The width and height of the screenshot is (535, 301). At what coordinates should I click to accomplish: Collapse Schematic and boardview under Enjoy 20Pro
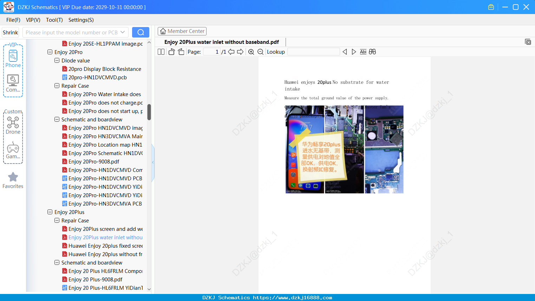57,119
